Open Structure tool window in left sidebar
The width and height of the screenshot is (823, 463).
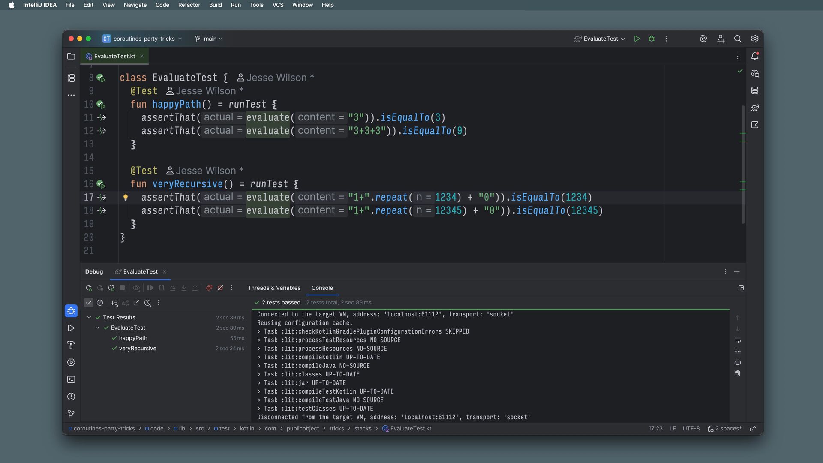pos(71,78)
